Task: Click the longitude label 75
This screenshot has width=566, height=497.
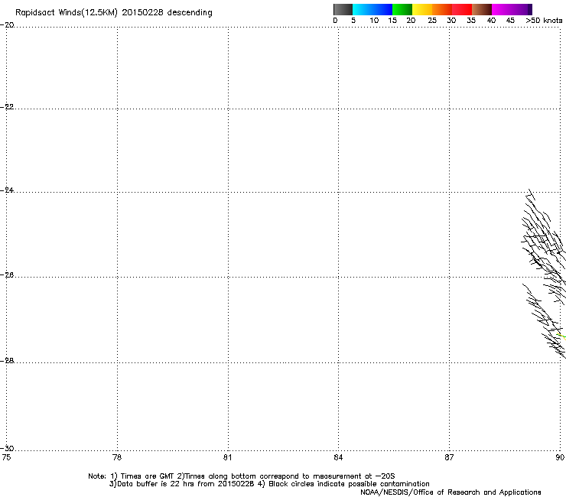Action: click(x=6, y=457)
